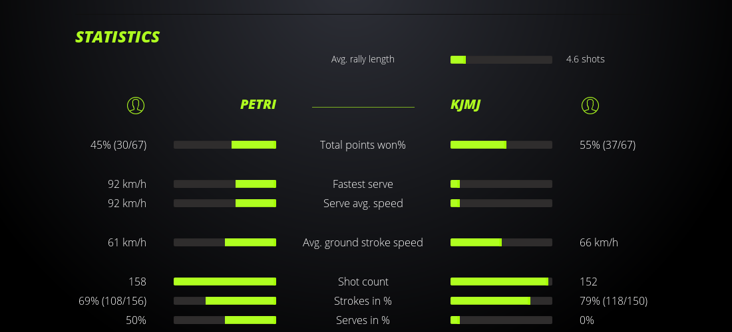This screenshot has width=732, height=332.
Task: Select the PETRI player name
Action: coord(258,104)
